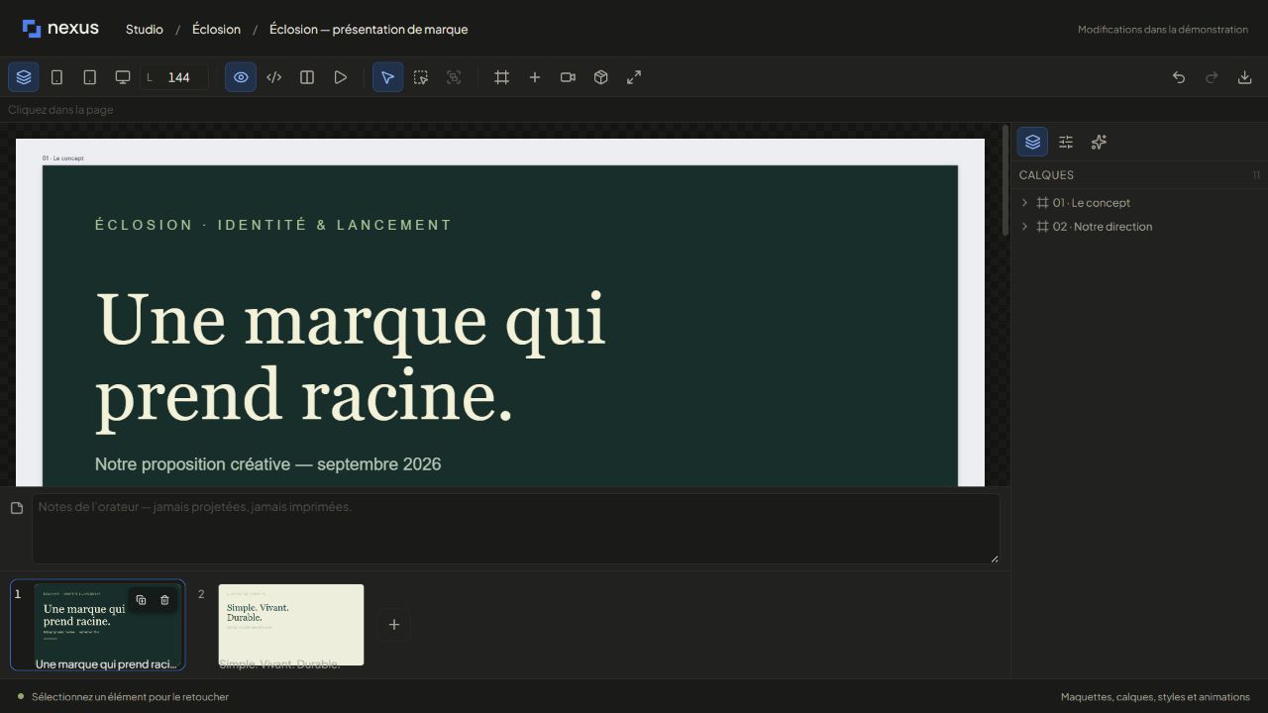Open the sparkles AI tab
Viewport: 1268px width, 713px height.
[x=1099, y=142]
